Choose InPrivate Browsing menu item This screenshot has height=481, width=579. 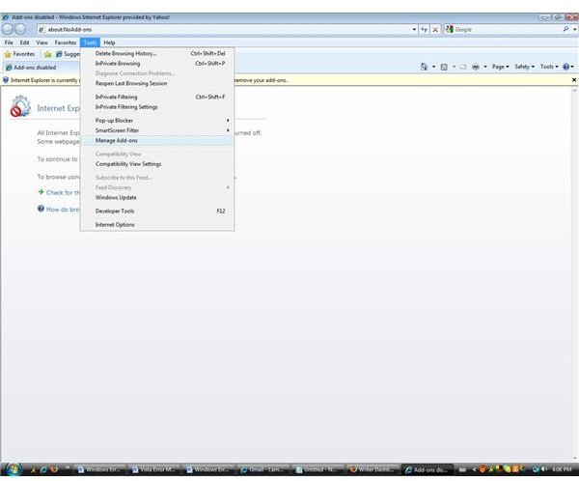pos(157,64)
